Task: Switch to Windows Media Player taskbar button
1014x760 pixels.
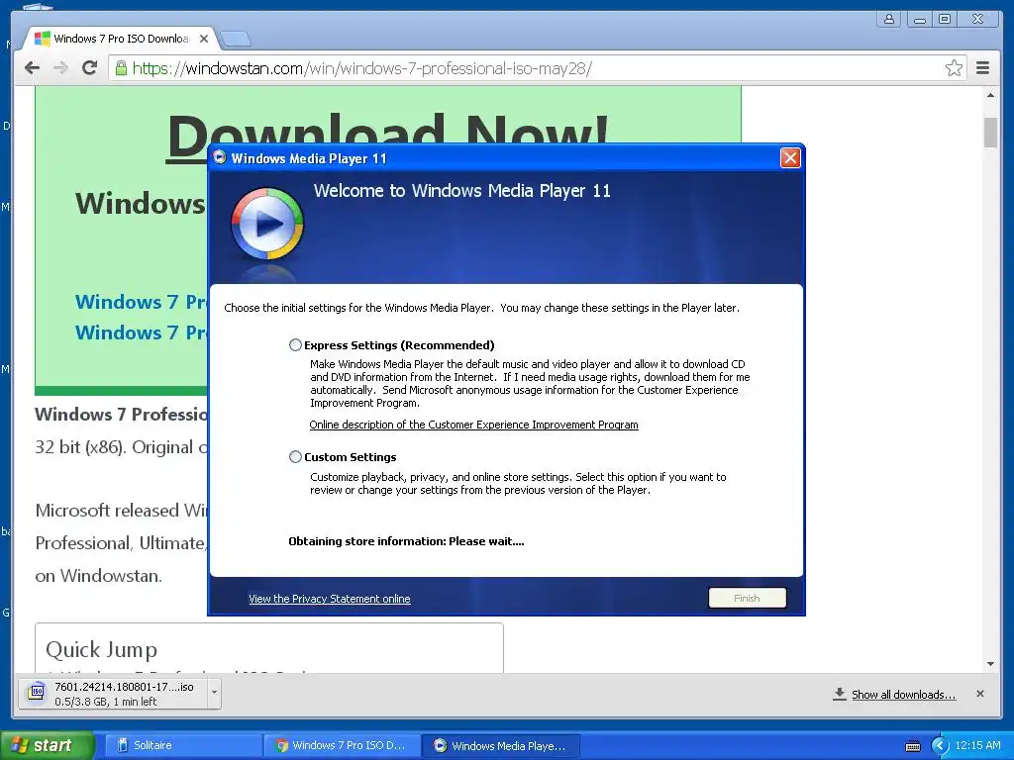Action: coord(500,746)
